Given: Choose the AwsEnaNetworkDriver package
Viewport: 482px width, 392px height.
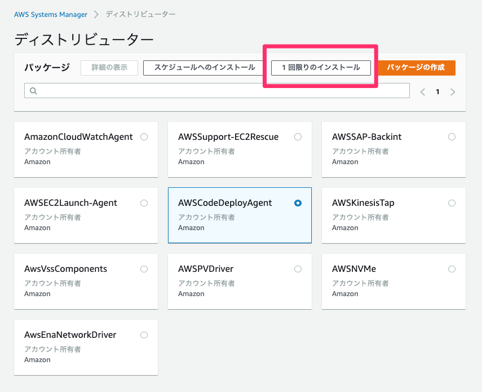Looking at the screenshot, I should click(144, 334).
